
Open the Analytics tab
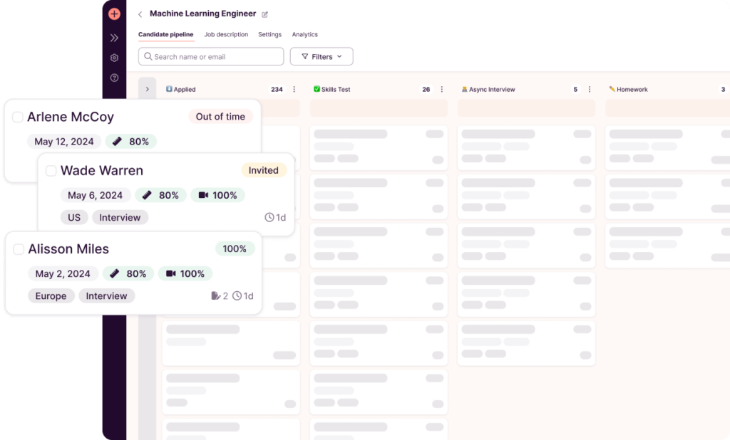[304, 34]
